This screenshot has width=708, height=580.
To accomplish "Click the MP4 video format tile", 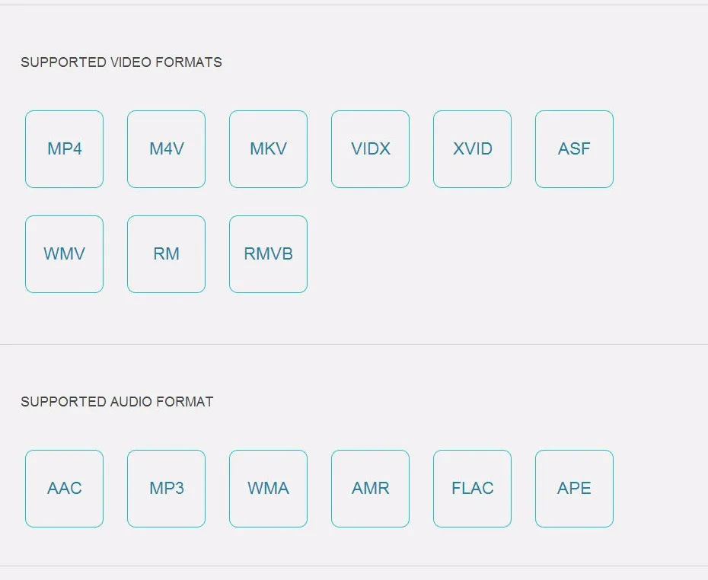I will click(x=64, y=149).
